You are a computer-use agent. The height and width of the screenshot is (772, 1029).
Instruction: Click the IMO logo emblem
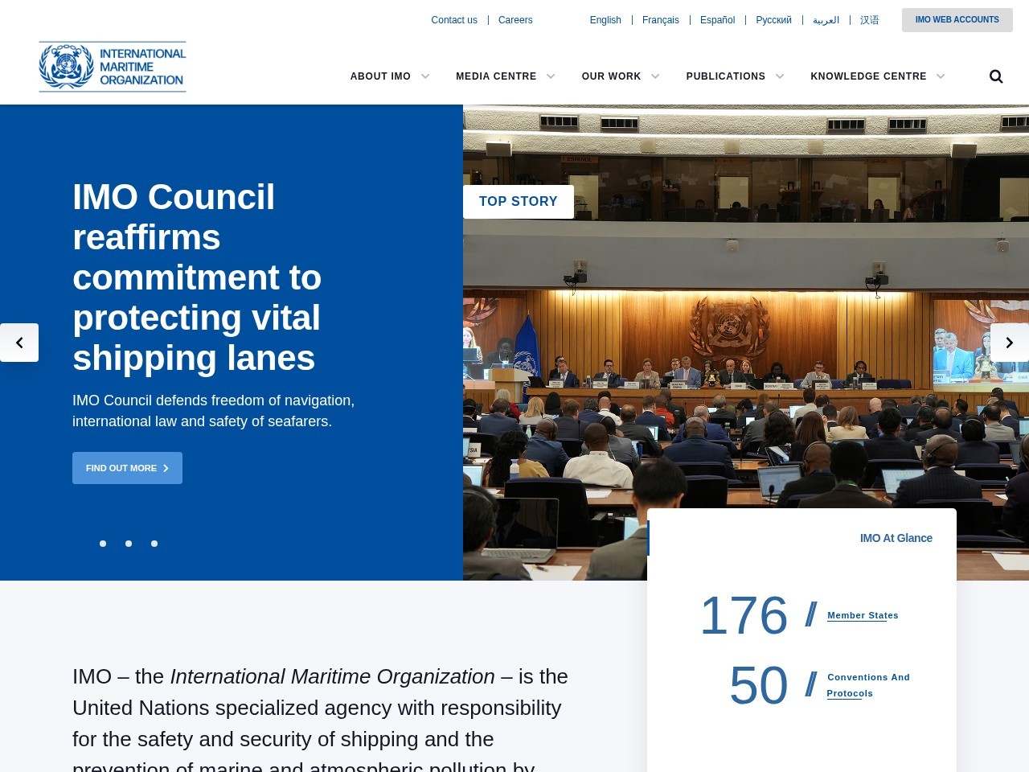[x=67, y=67]
